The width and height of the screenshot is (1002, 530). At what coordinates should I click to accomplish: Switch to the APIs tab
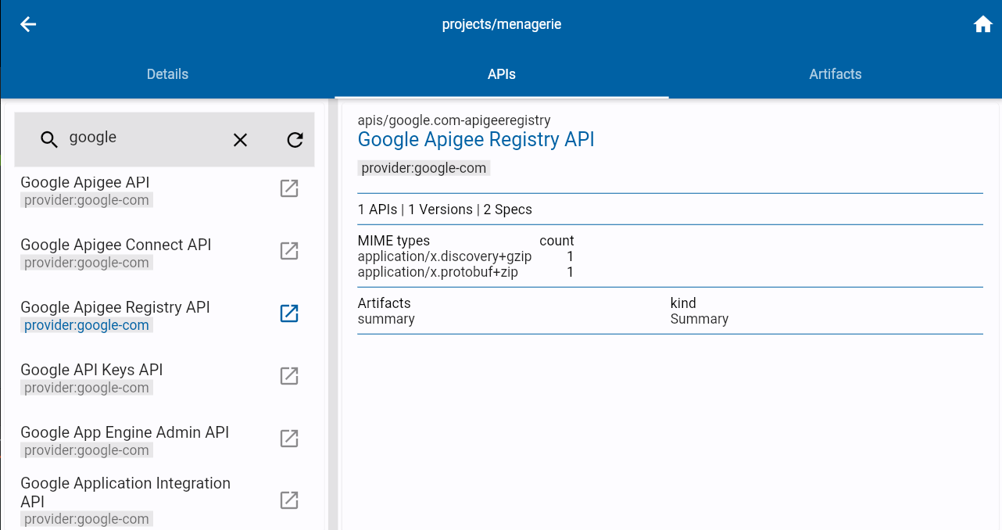(x=501, y=74)
